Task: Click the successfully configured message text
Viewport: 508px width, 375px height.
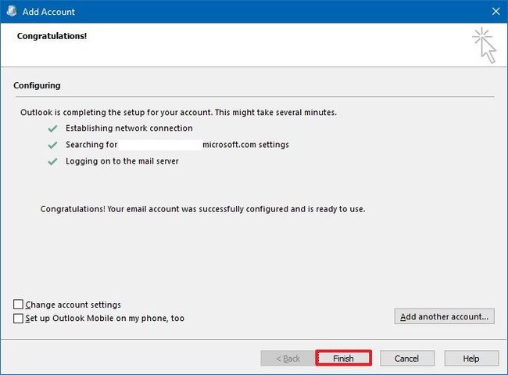Action: click(202, 210)
